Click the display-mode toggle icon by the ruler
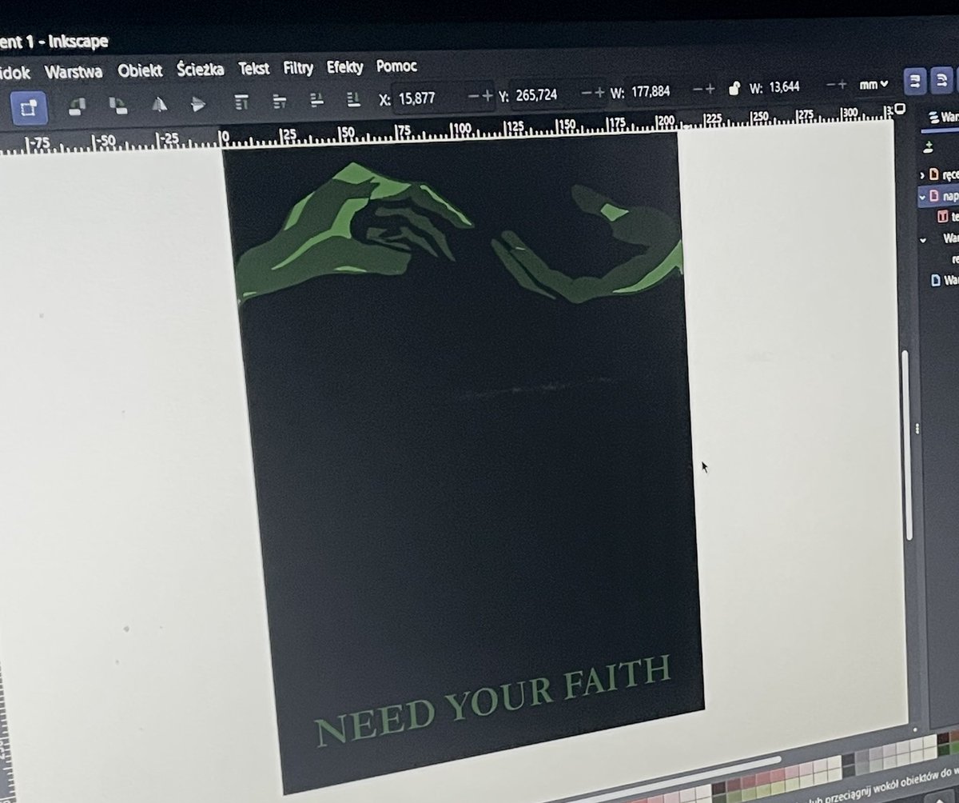The image size is (959, 803). [x=901, y=109]
